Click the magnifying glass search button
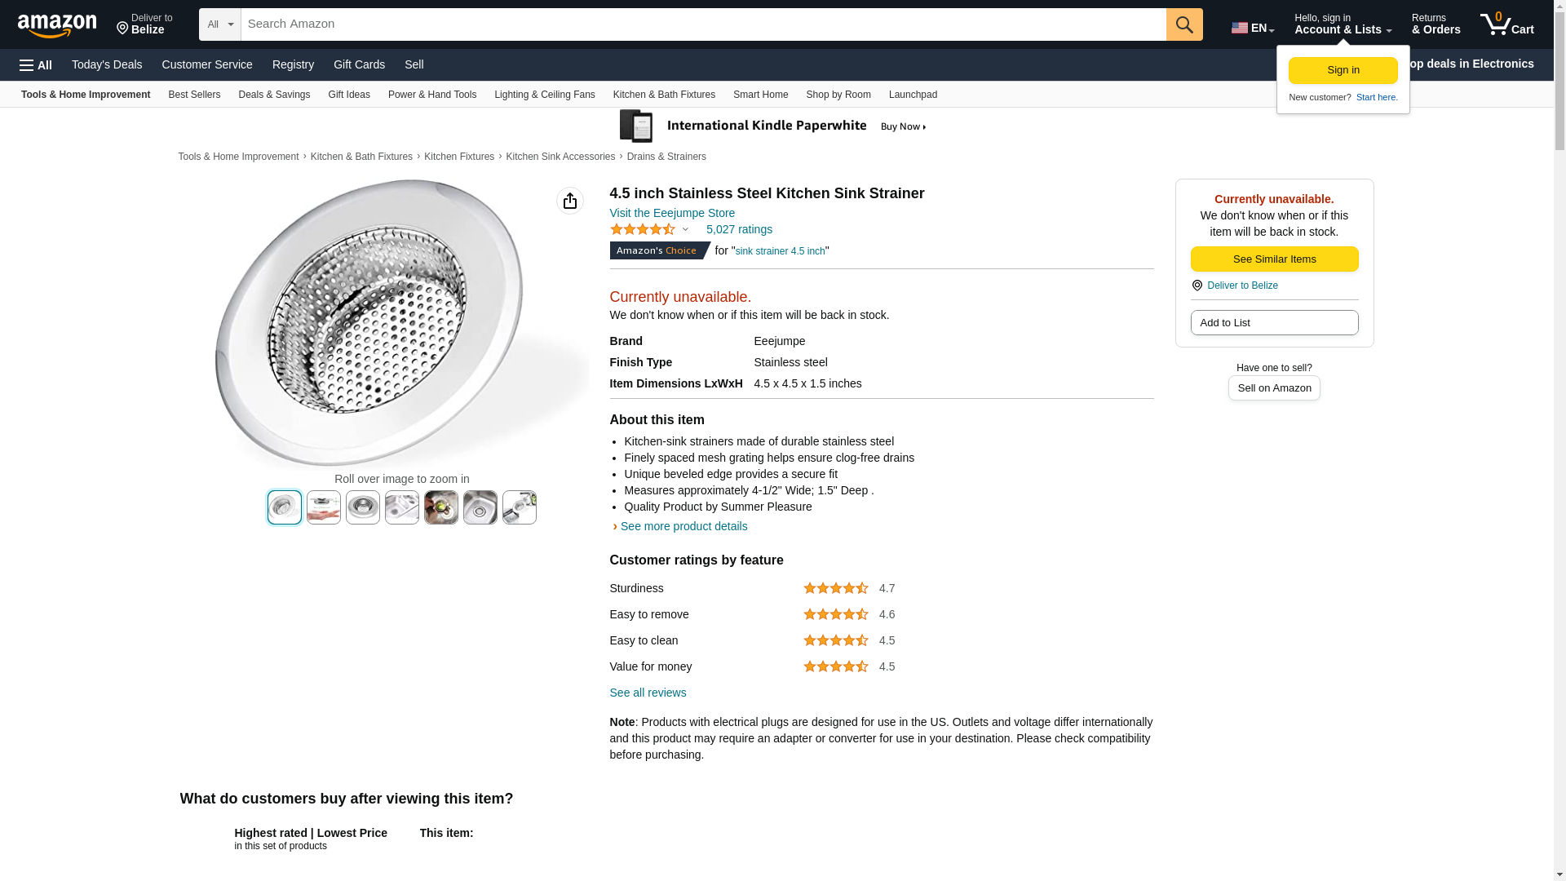1566x881 pixels. coord(1183,24)
